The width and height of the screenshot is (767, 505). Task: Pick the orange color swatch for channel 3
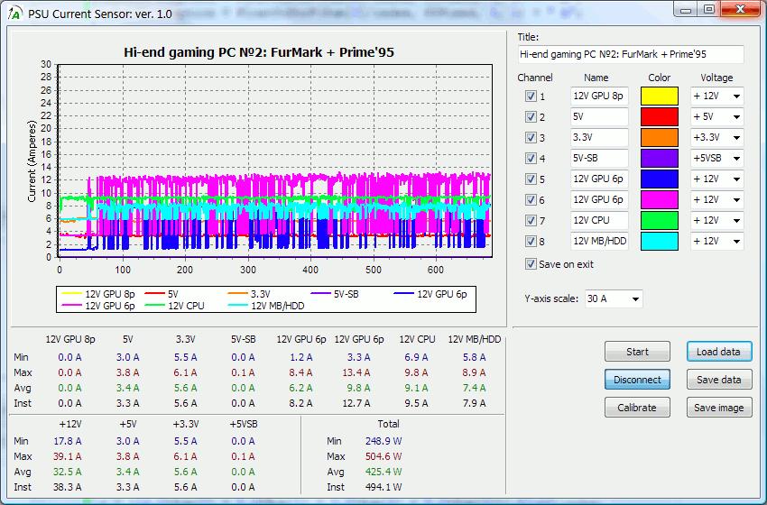(660, 138)
